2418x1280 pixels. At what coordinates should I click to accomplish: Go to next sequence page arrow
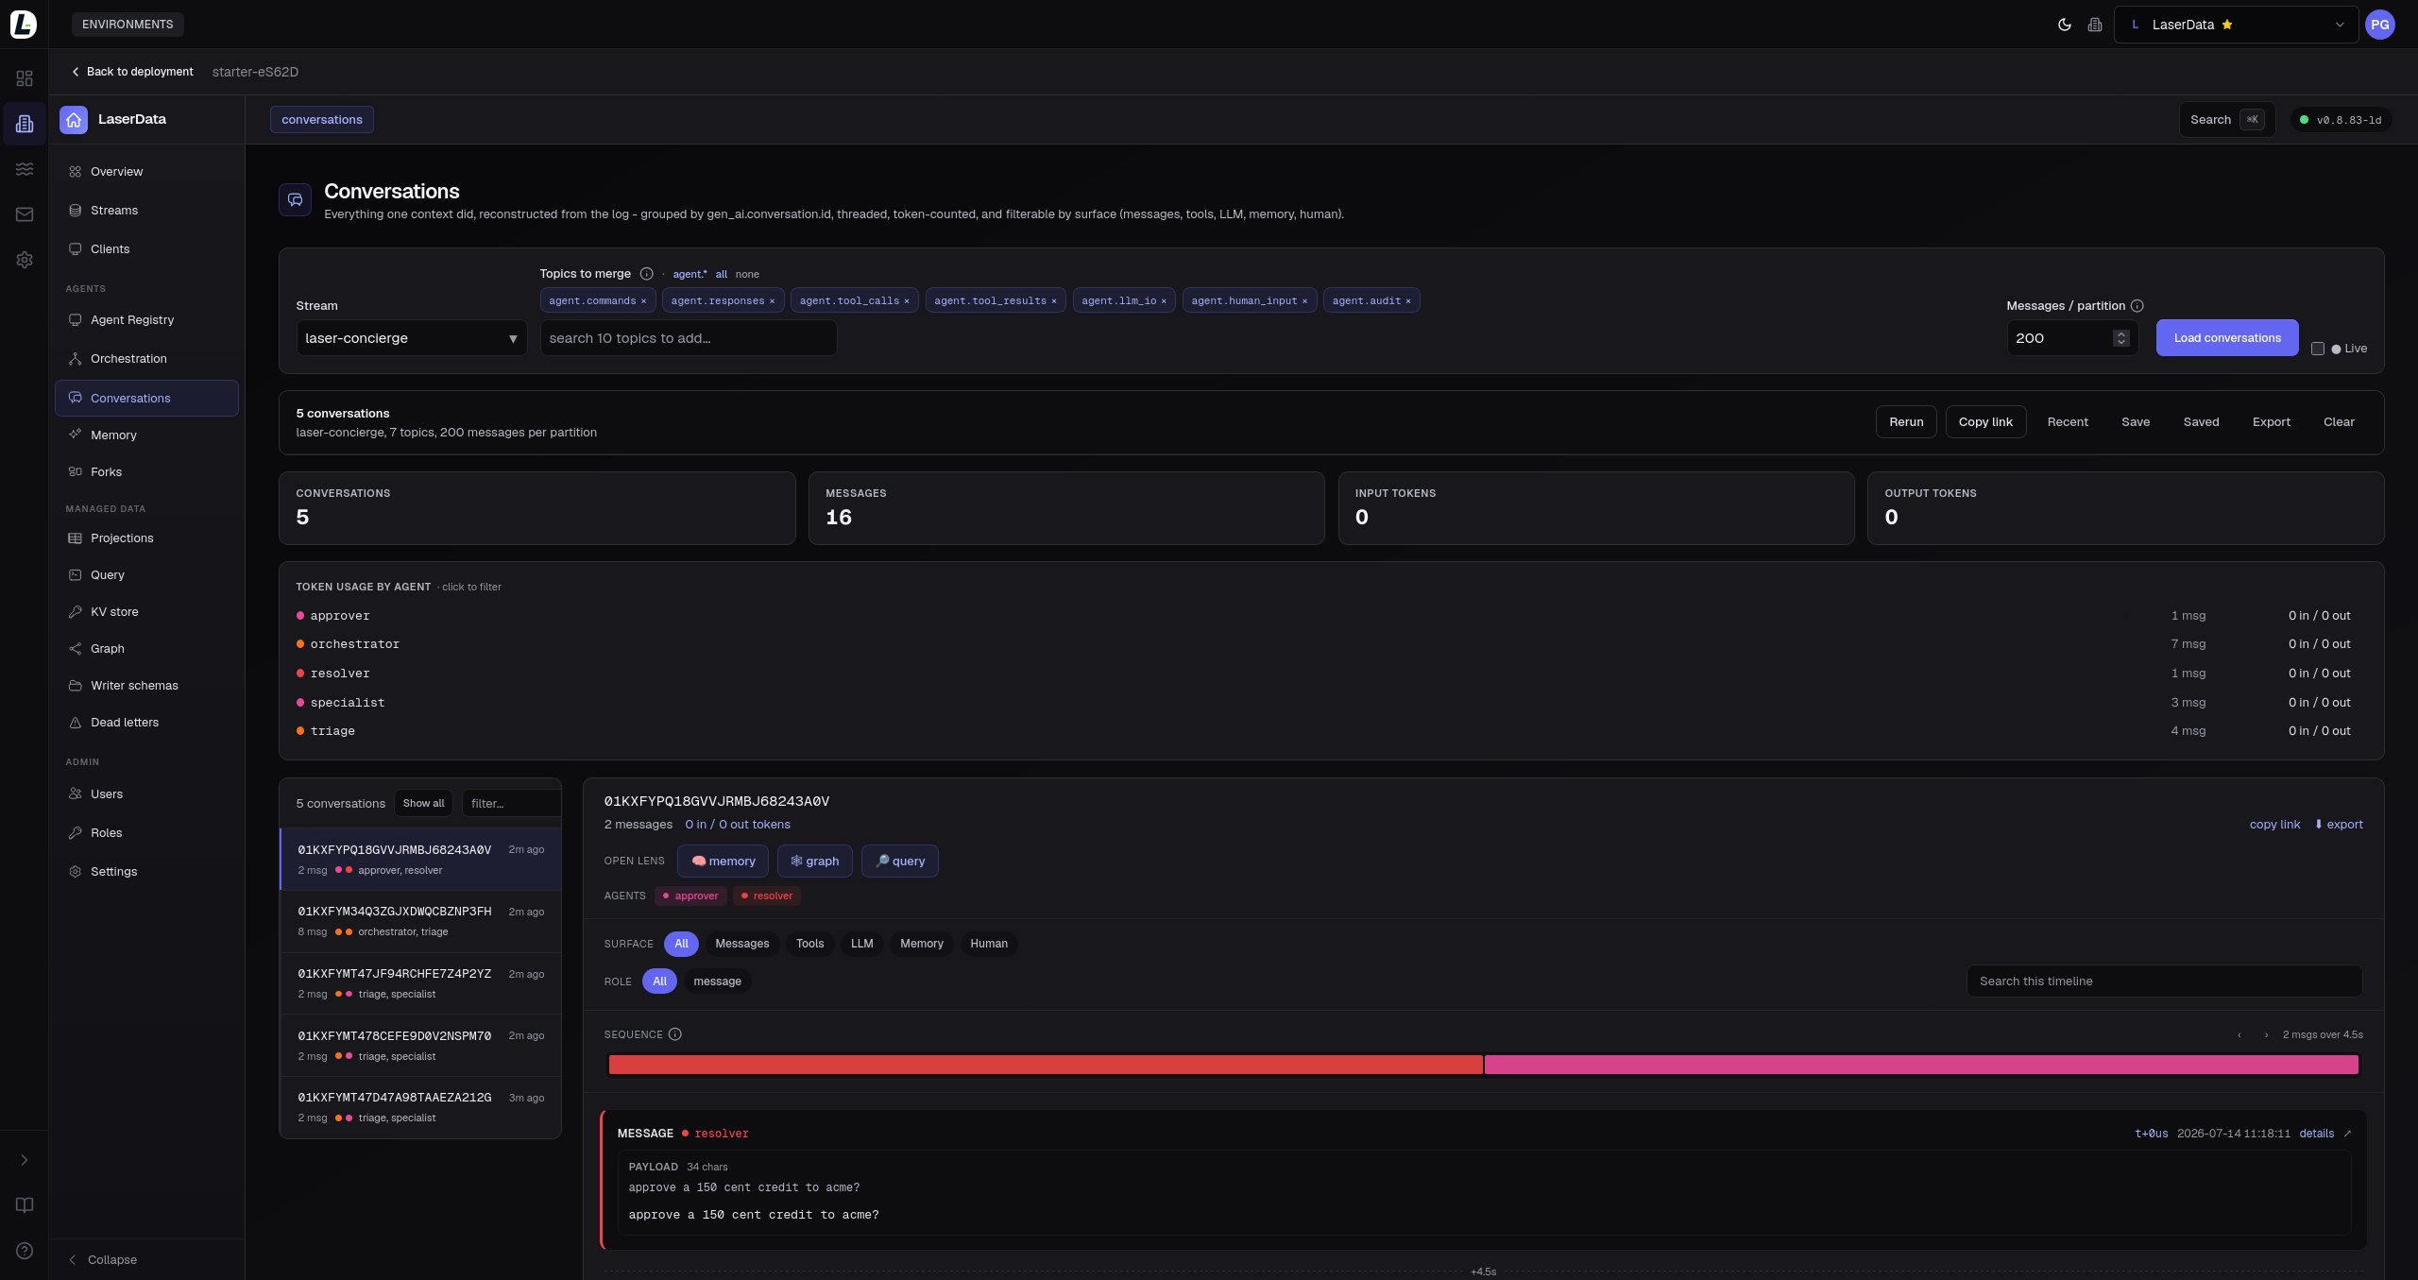(x=2267, y=1035)
